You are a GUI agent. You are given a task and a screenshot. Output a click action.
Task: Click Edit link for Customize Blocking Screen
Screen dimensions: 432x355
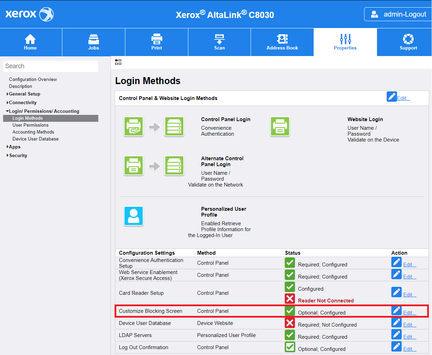tap(409, 313)
